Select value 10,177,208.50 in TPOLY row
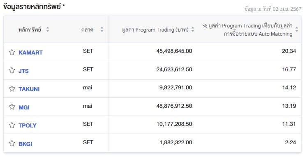This screenshot has height=157, width=305. (x=174, y=124)
